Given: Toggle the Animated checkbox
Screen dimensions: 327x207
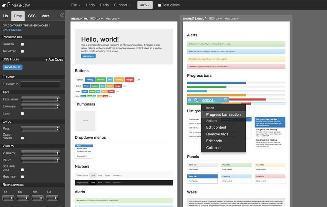Looking at the screenshot, I should (x=22, y=51).
